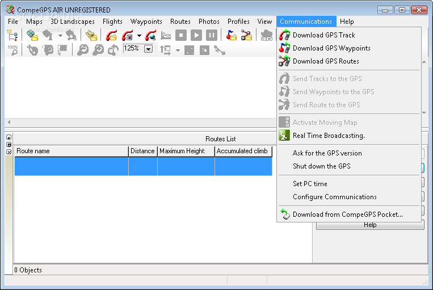Viewport: 433px width, 290px height.
Task: Click the open route folder icon
Action: pyautogui.click(x=247, y=35)
